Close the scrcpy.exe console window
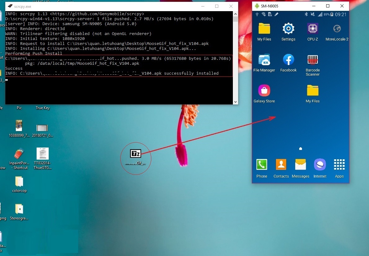The image size is (369, 256). click(231, 6)
